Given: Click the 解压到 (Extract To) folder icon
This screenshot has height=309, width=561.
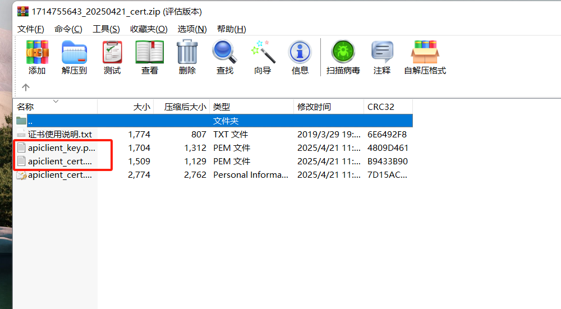Looking at the screenshot, I should click(x=75, y=53).
